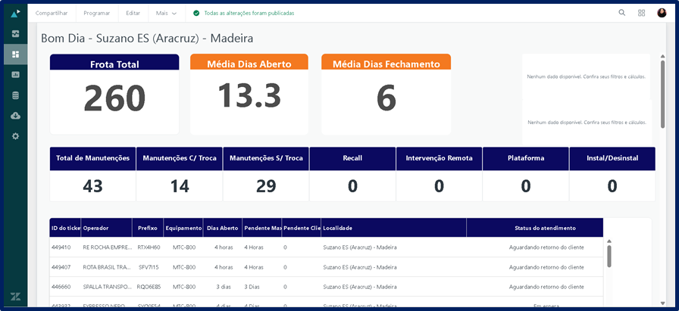The width and height of the screenshot is (679, 311).
Task: Open the reports chart sidebar icon
Action: [15, 75]
